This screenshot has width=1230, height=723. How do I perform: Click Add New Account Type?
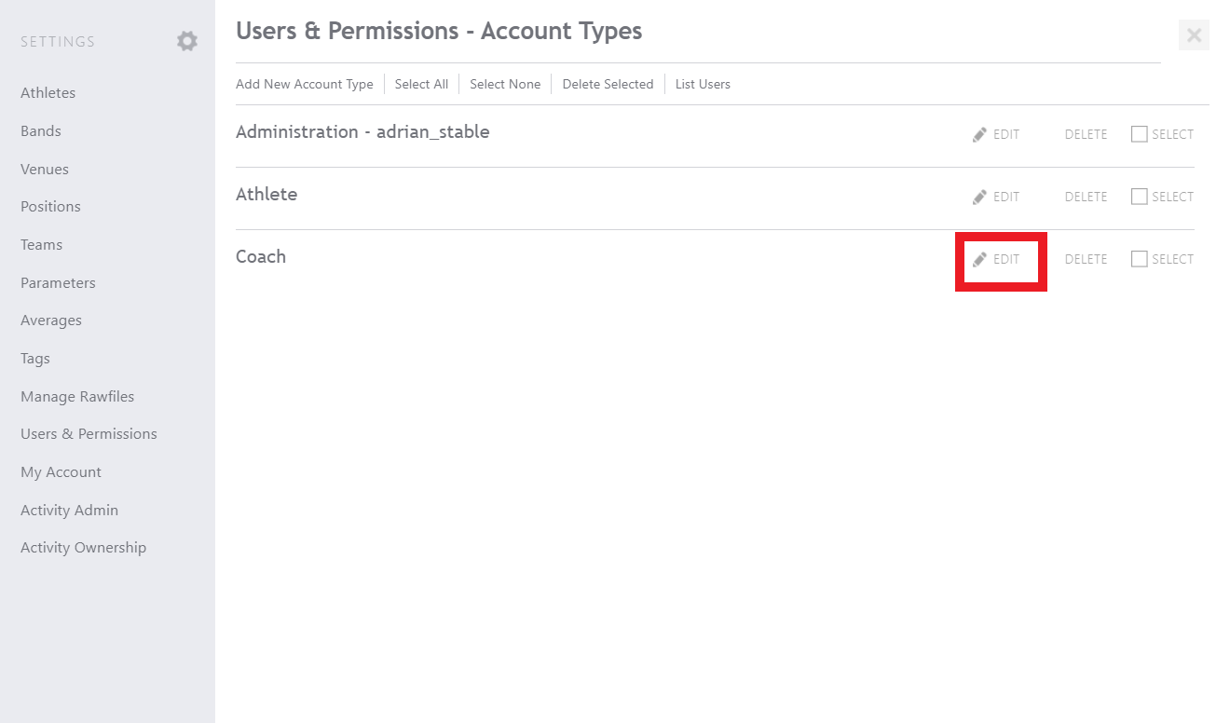[305, 84]
